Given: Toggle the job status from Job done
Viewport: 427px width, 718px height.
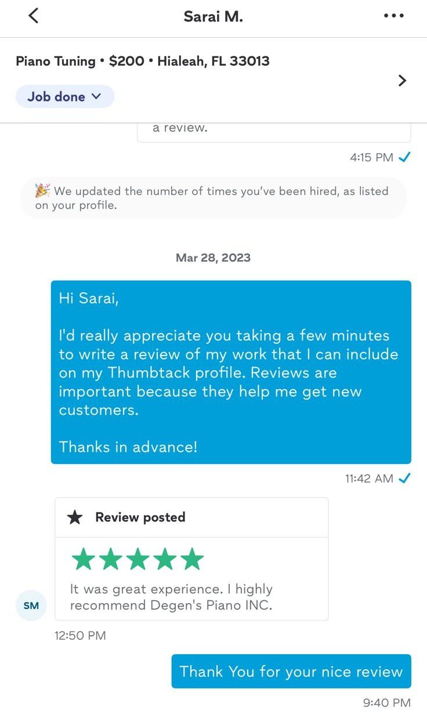Looking at the screenshot, I should [64, 96].
